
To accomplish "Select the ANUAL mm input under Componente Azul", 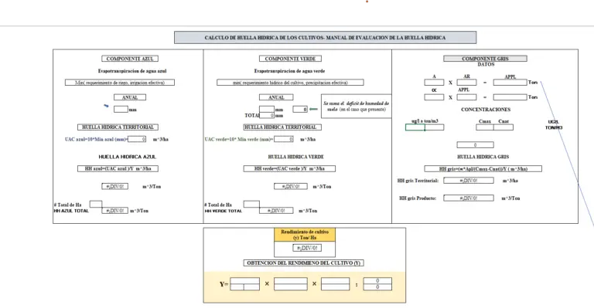I will point(121,109).
